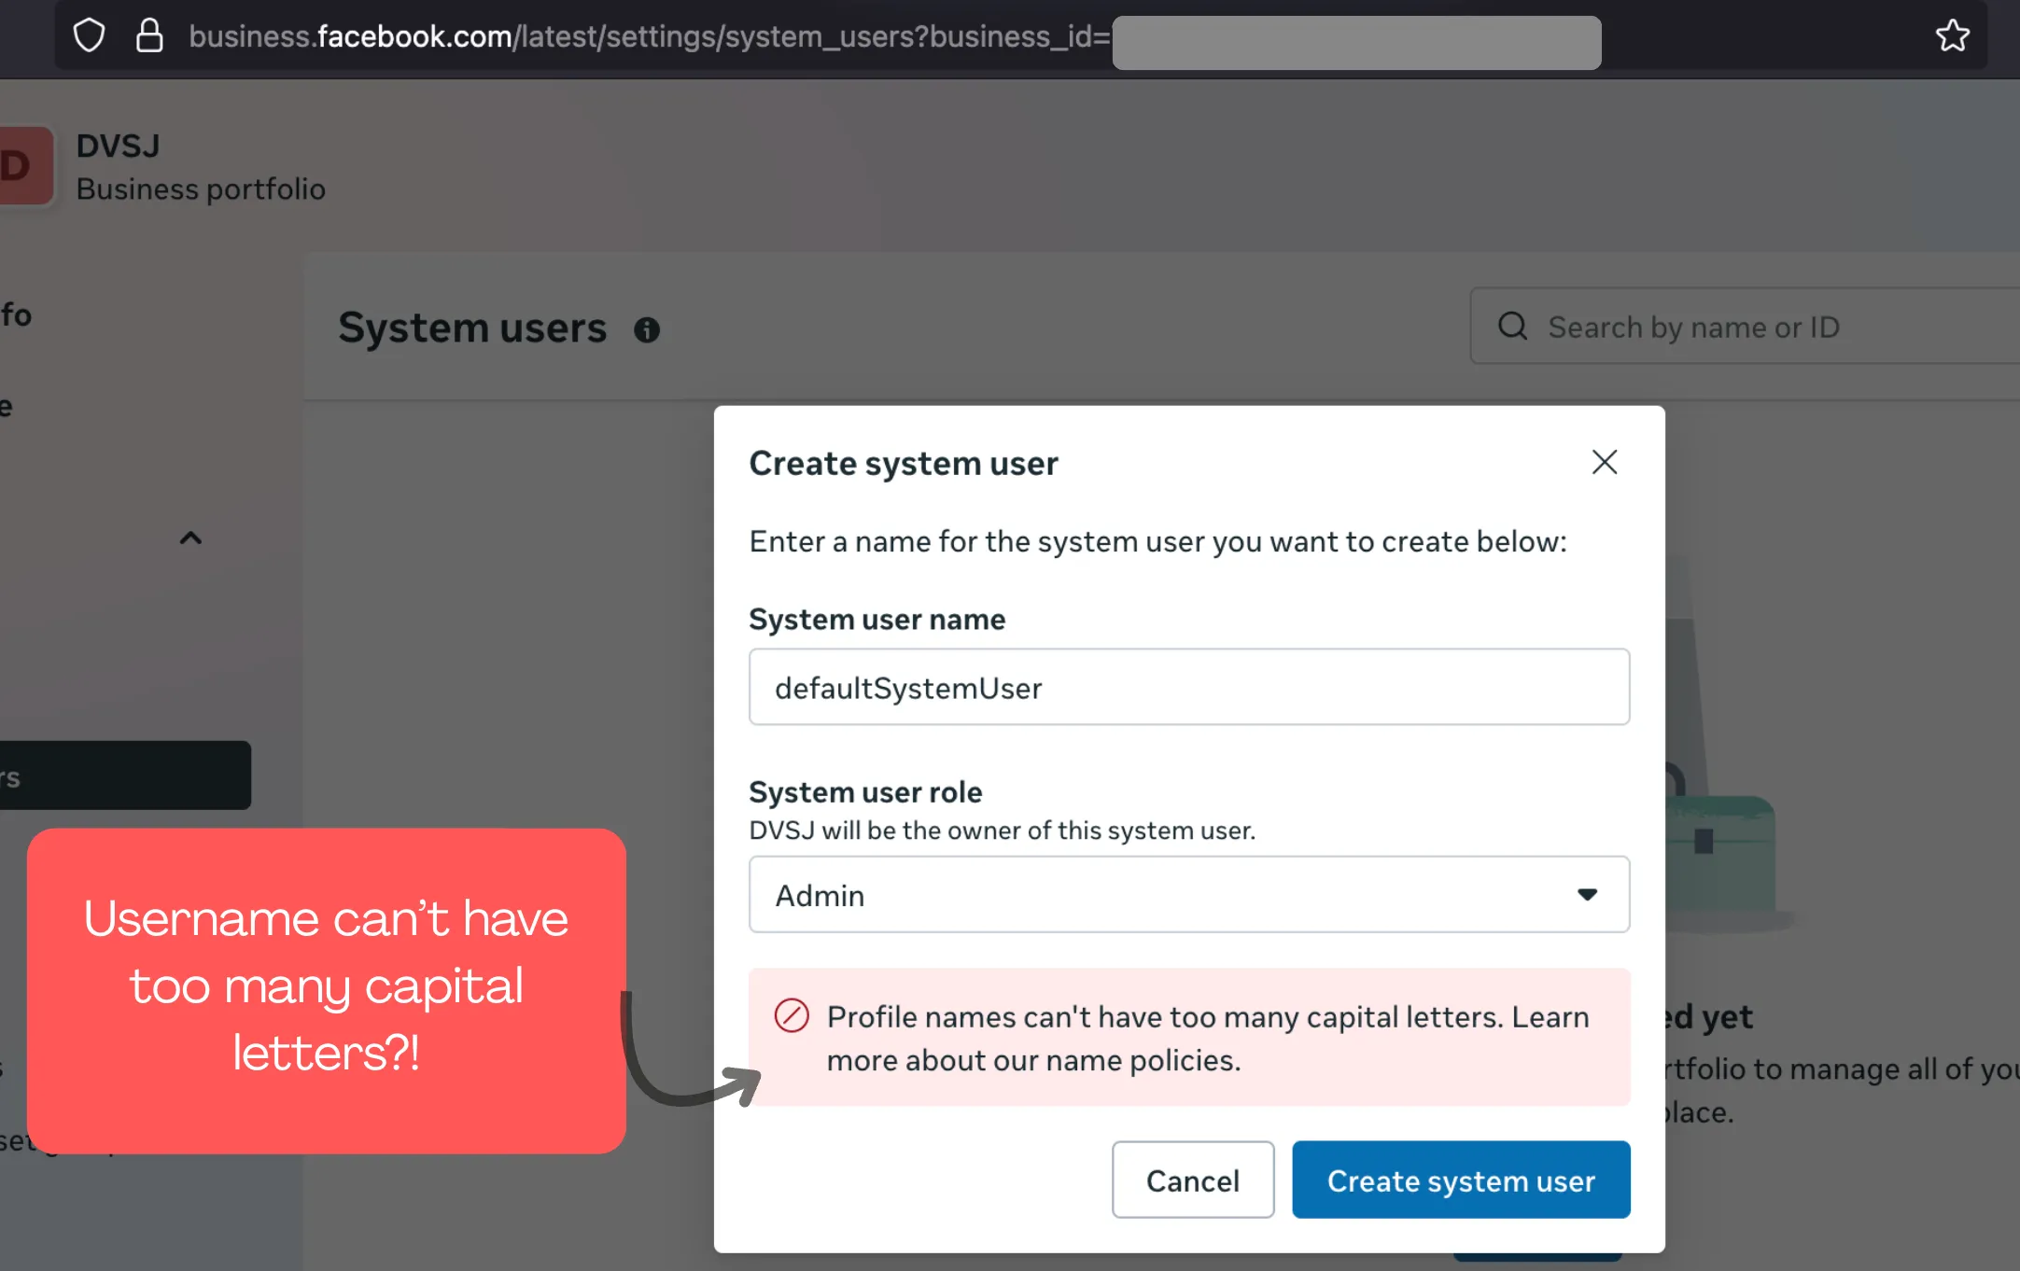The width and height of the screenshot is (2020, 1271).
Task: Open the DVSJ Business portfolio switcher
Action: 200,168
